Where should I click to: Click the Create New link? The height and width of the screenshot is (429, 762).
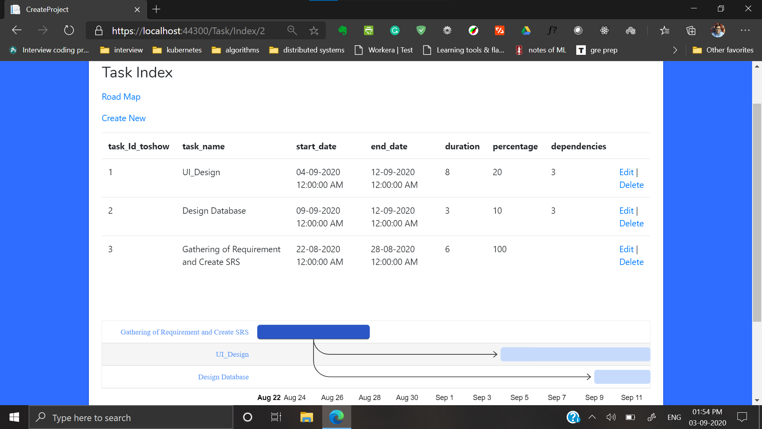click(123, 118)
